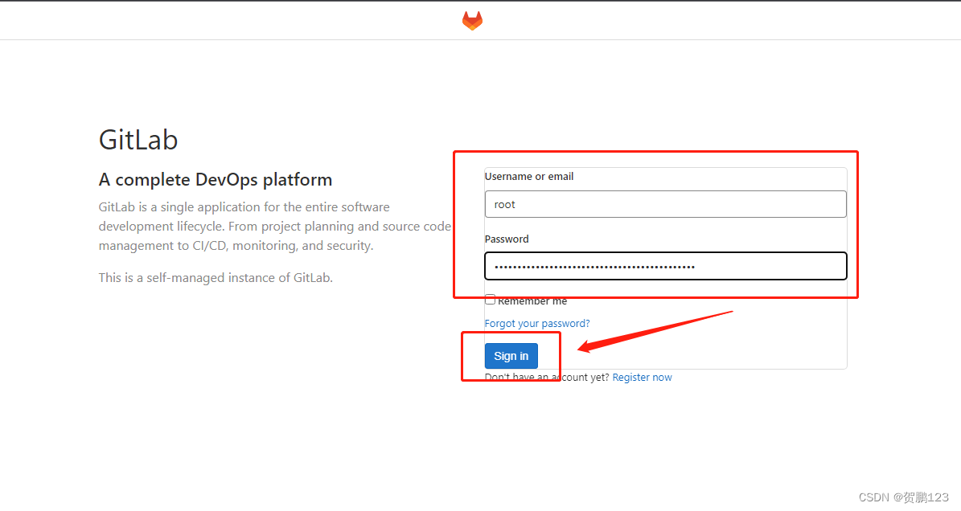
Task: Select the large GitLab heading
Action: 138,140
